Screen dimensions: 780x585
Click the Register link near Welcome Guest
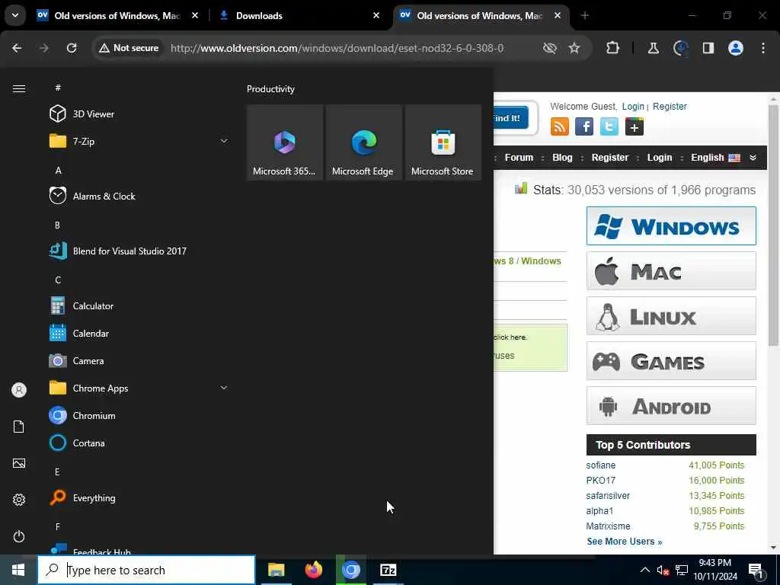[670, 107]
